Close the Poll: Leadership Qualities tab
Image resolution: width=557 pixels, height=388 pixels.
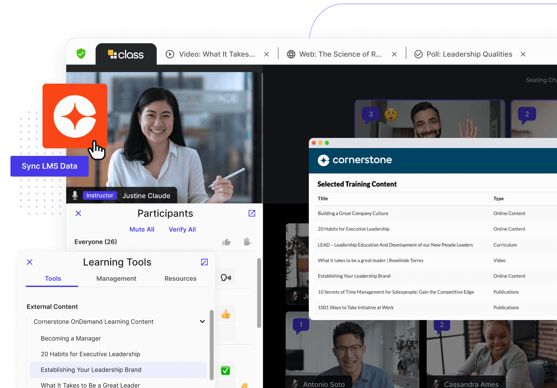click(523, 54)
